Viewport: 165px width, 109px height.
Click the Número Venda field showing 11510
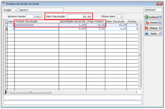coord(34,17)
